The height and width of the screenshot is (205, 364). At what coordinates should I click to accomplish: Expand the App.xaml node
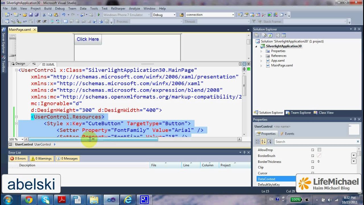click(x=261, y=61)
